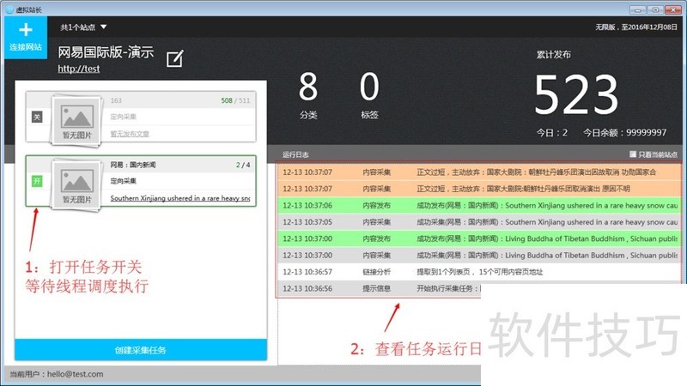
Task: Open the 共1个站点 site dropdown
Action: pyautogui.click(x=83, y=27)
